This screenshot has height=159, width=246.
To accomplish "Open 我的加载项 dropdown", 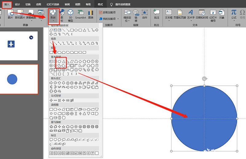I will (109, 19).
